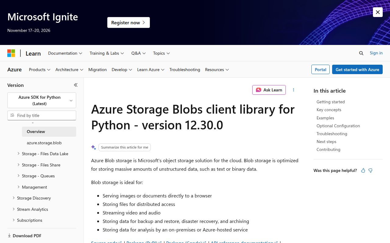Screen dimensions: 390x243
Task: Open the more actions ellipsis menu
Action: coord(293,90)
